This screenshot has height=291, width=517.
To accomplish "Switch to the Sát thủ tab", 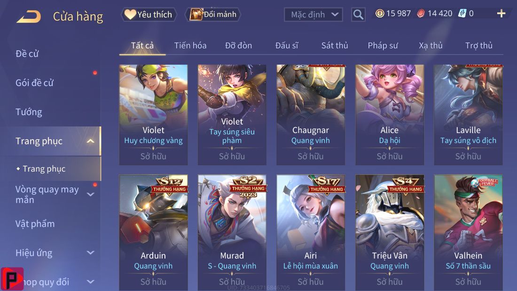I will [335, 46].
